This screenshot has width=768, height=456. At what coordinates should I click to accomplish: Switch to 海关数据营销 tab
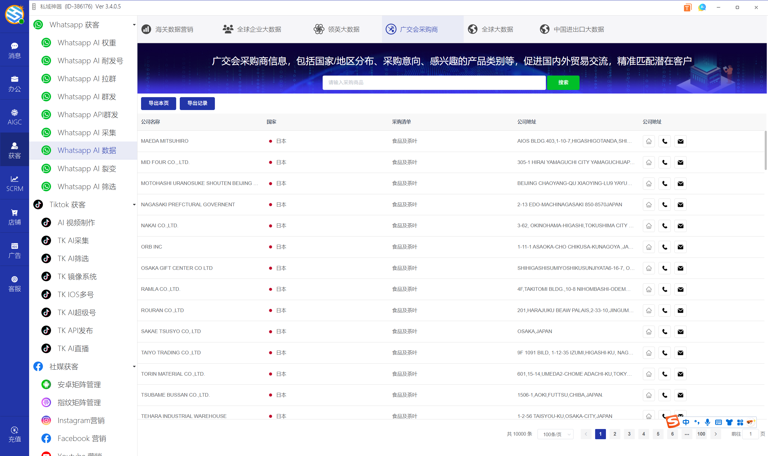(168, 29)
